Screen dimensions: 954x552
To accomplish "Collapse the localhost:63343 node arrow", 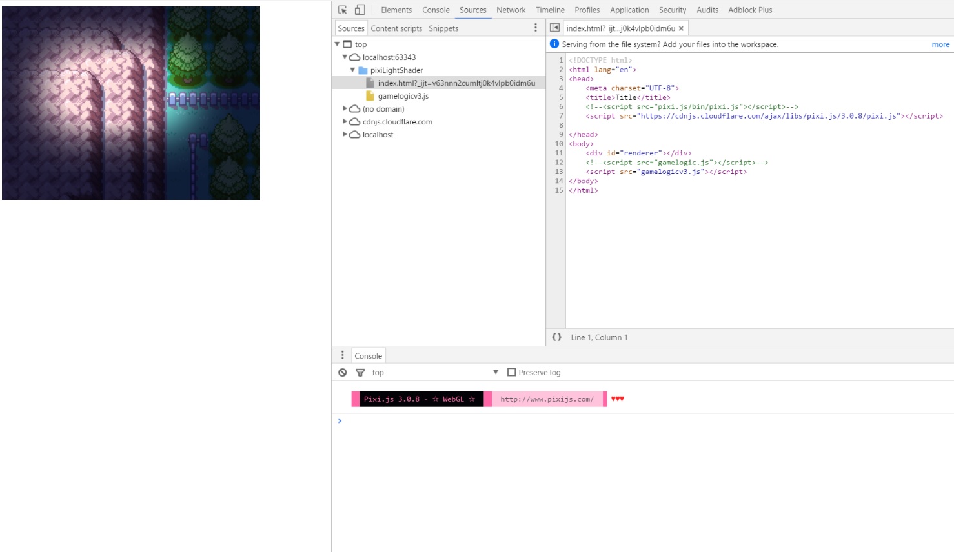I will [345, 57].
